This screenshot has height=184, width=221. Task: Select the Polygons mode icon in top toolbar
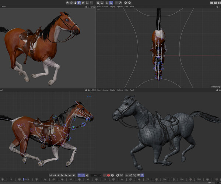pyautogui.click(x=75, y=3)
